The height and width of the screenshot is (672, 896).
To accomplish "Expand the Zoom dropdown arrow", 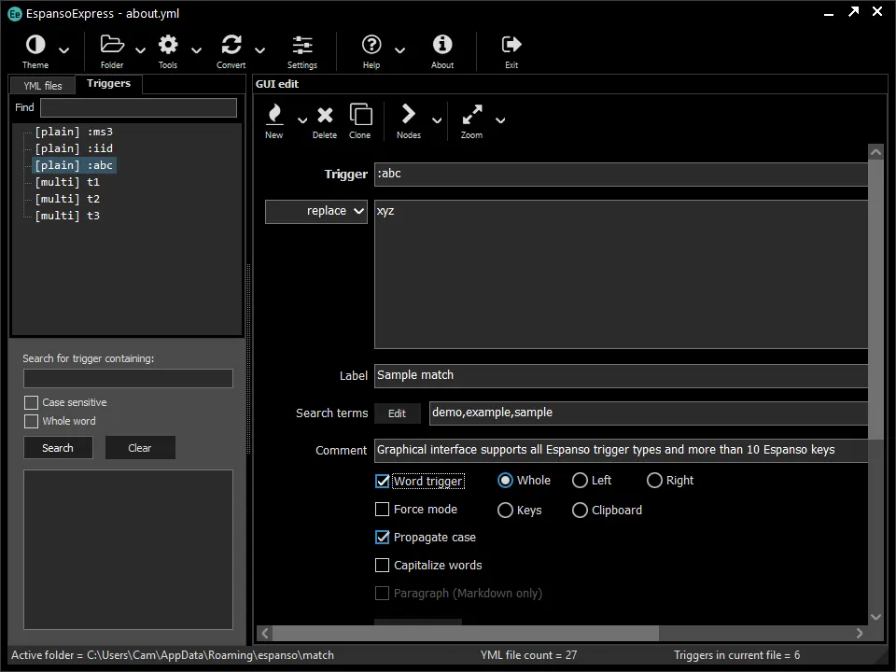I will [500, 120].
